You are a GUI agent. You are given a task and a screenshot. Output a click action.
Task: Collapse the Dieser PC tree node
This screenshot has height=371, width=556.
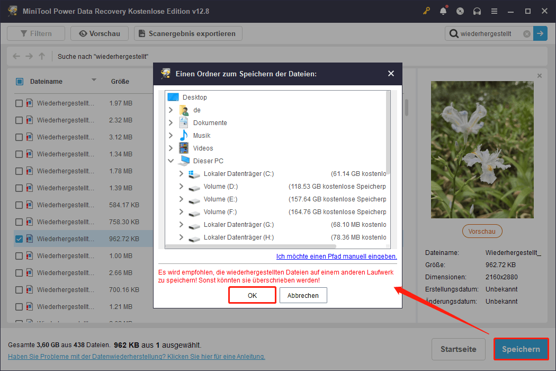(x=170, y=160)
